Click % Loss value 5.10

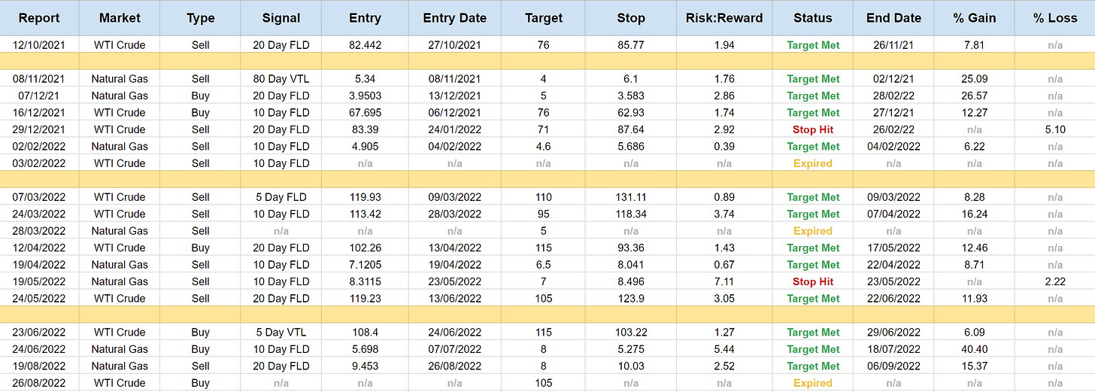(1054, 129)
